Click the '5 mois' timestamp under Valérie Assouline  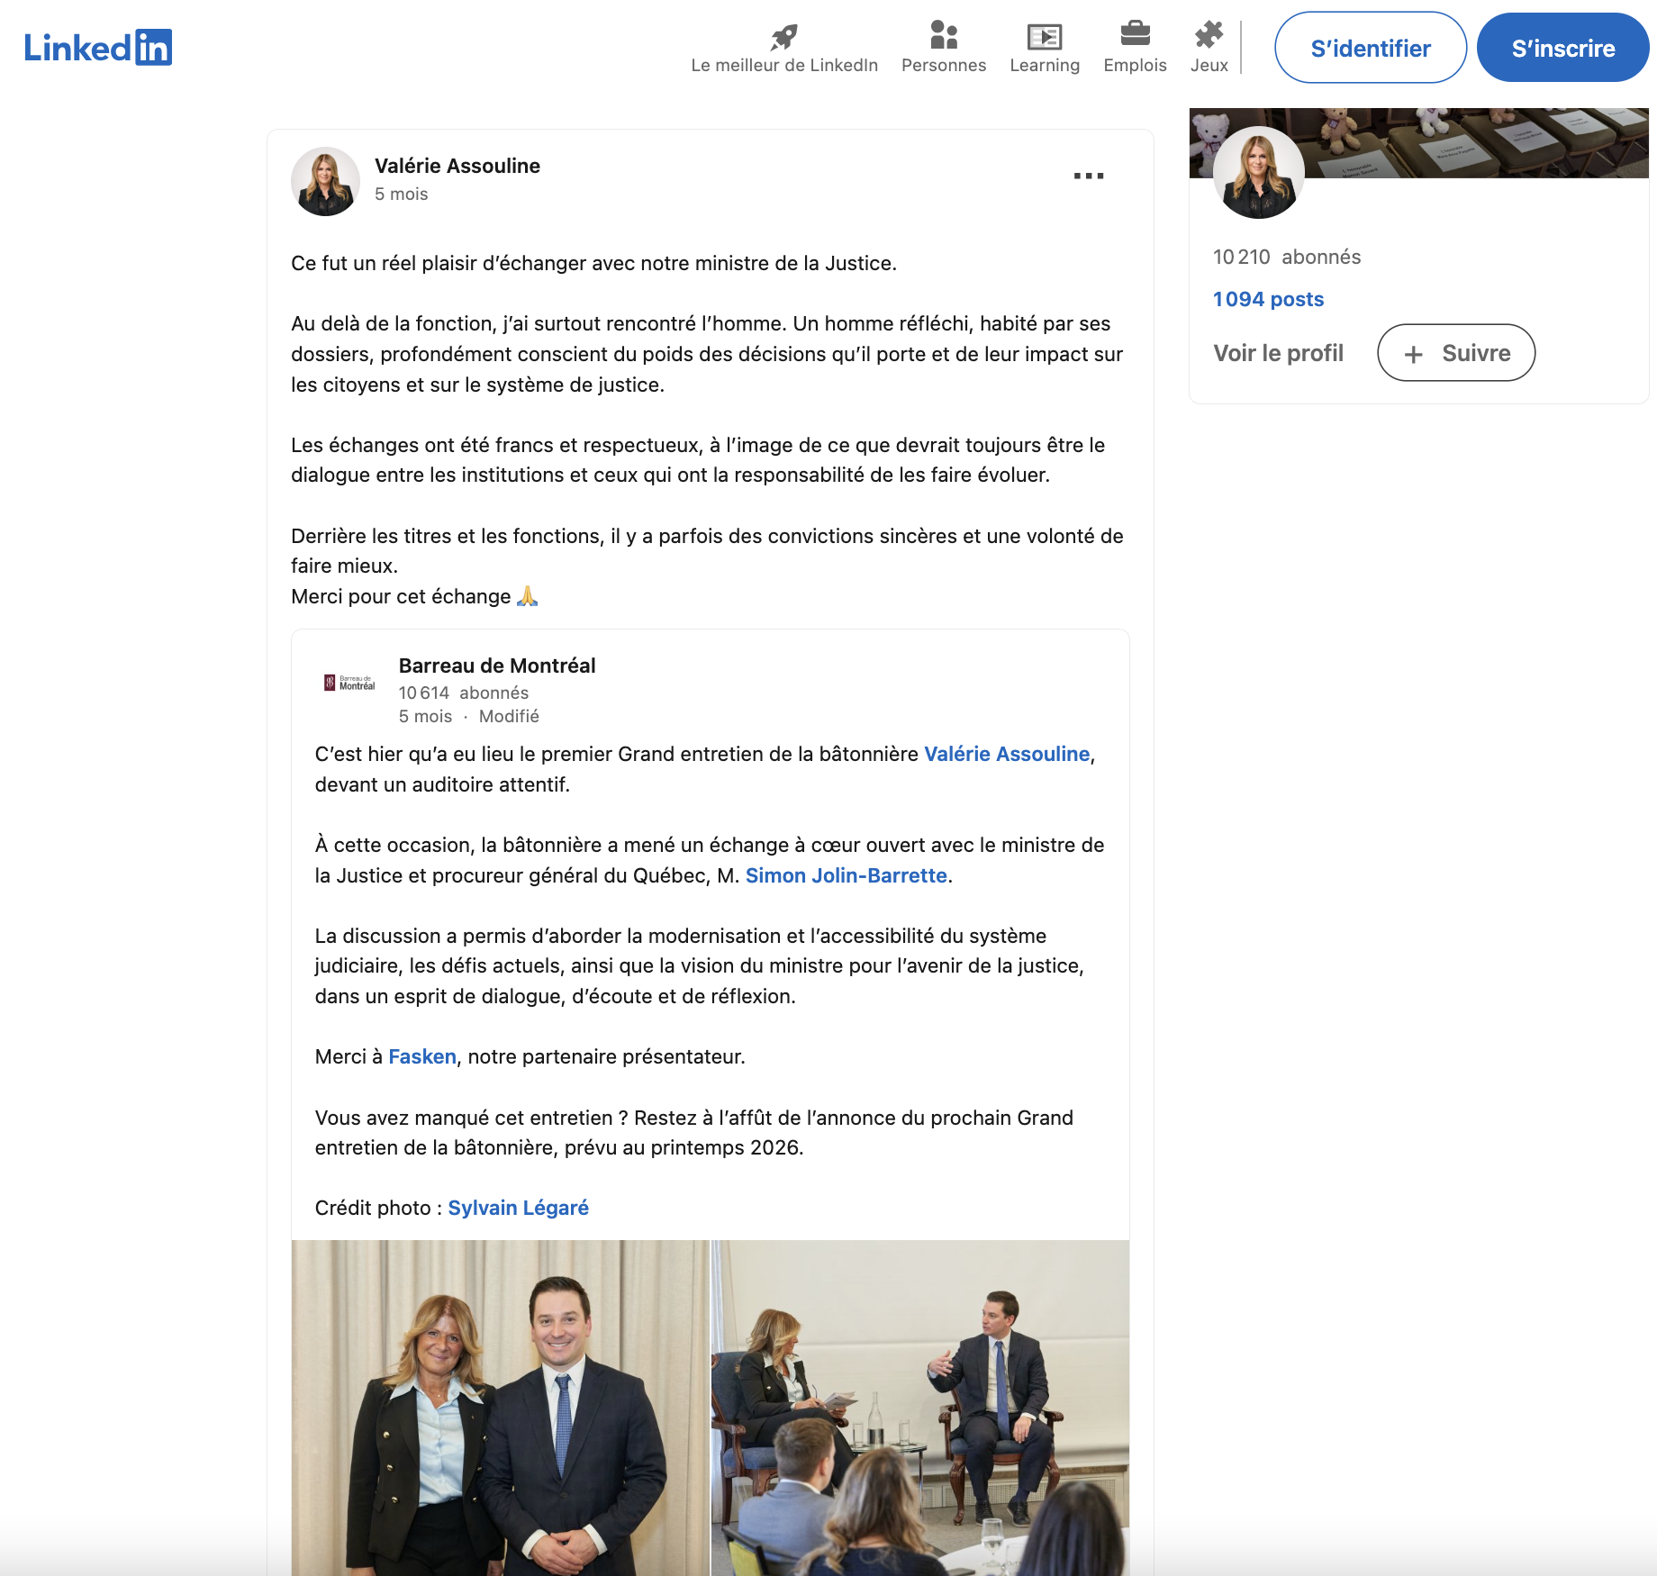(x=402, y=194)
